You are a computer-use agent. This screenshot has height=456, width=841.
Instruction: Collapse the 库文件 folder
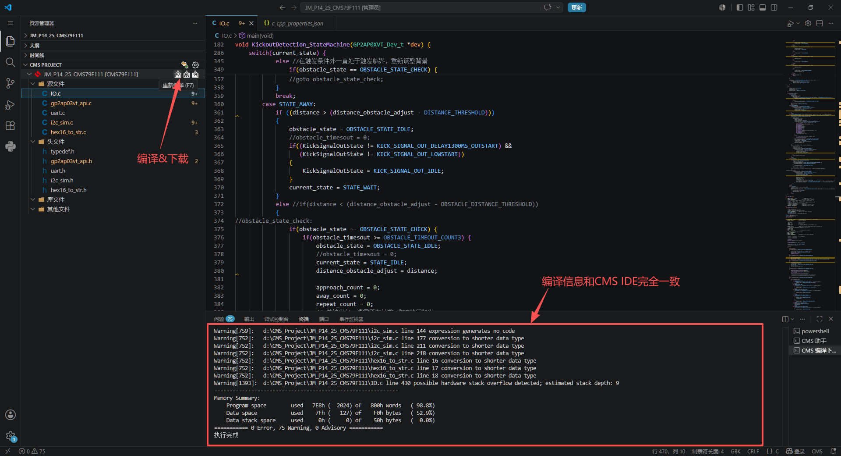click(33, 199)
